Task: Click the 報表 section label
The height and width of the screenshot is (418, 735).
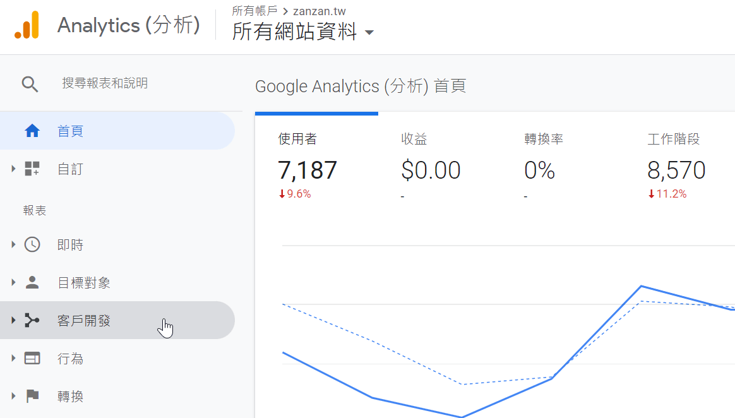Action: [x=35, y=210]
